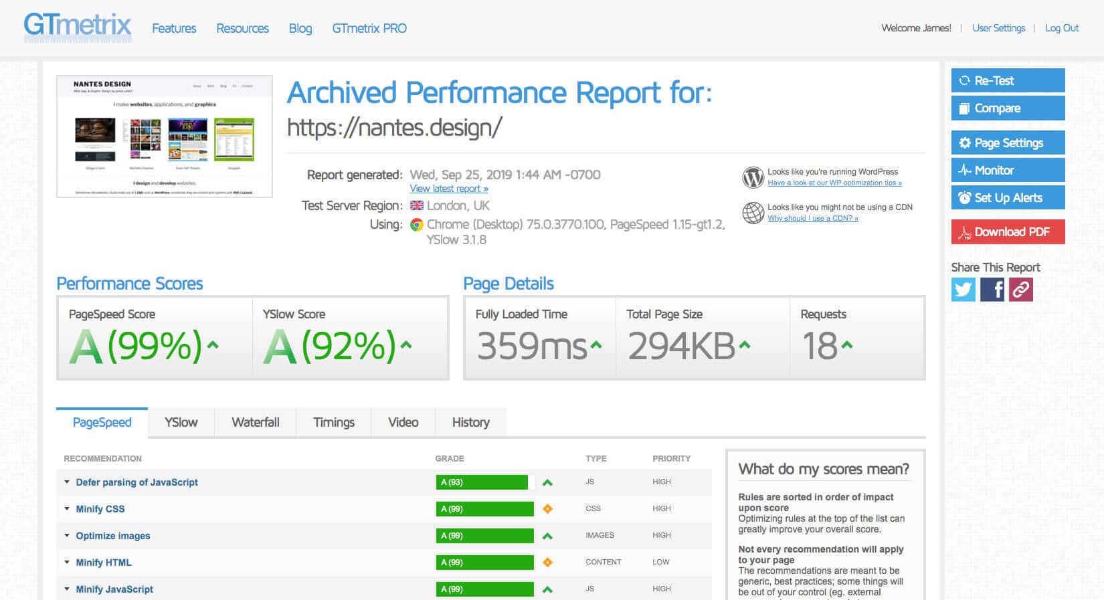Image resolution: width=1104 pixels, height=600 pixels.
Task: Open Why should I use a CDN link
Action: click(x=812, y=218)
